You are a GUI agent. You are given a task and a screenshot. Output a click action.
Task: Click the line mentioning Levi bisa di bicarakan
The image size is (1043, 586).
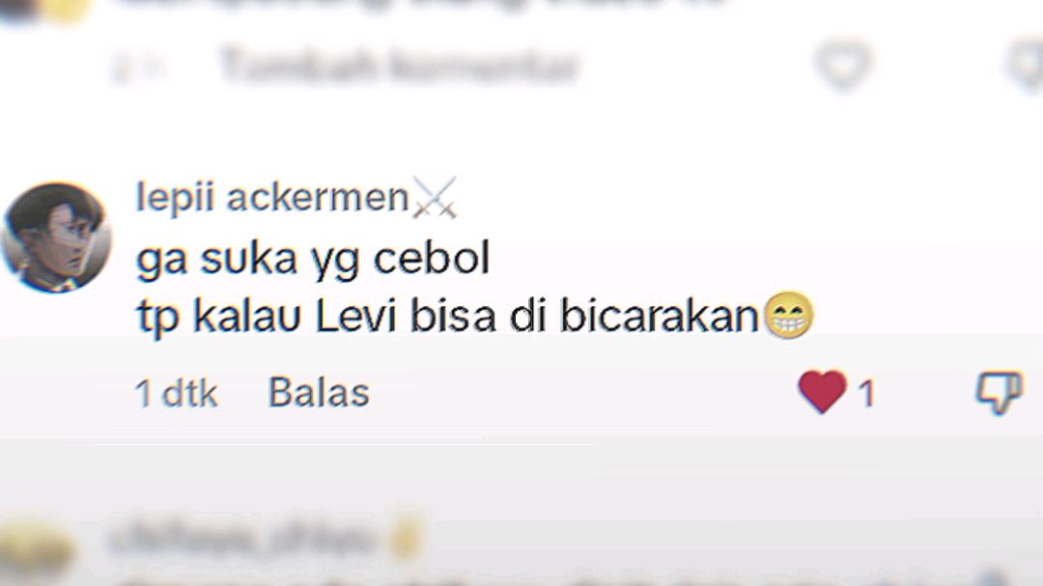448,316
